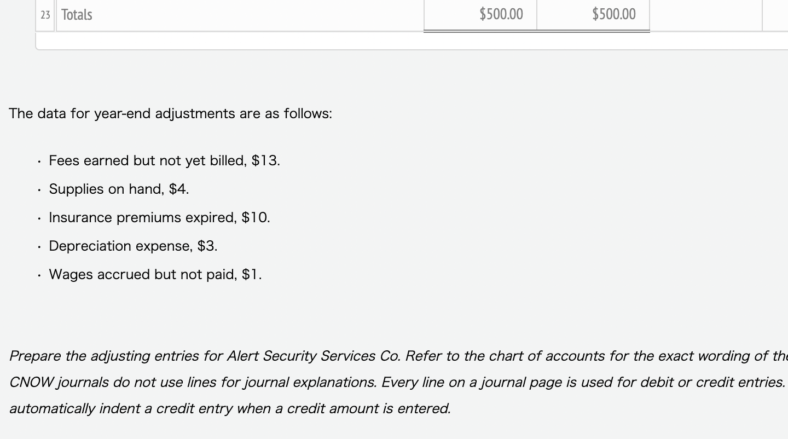Click the bullet before Wages accrued
Image resolution: width=788 pixels, height=439 pixels.
39,275
